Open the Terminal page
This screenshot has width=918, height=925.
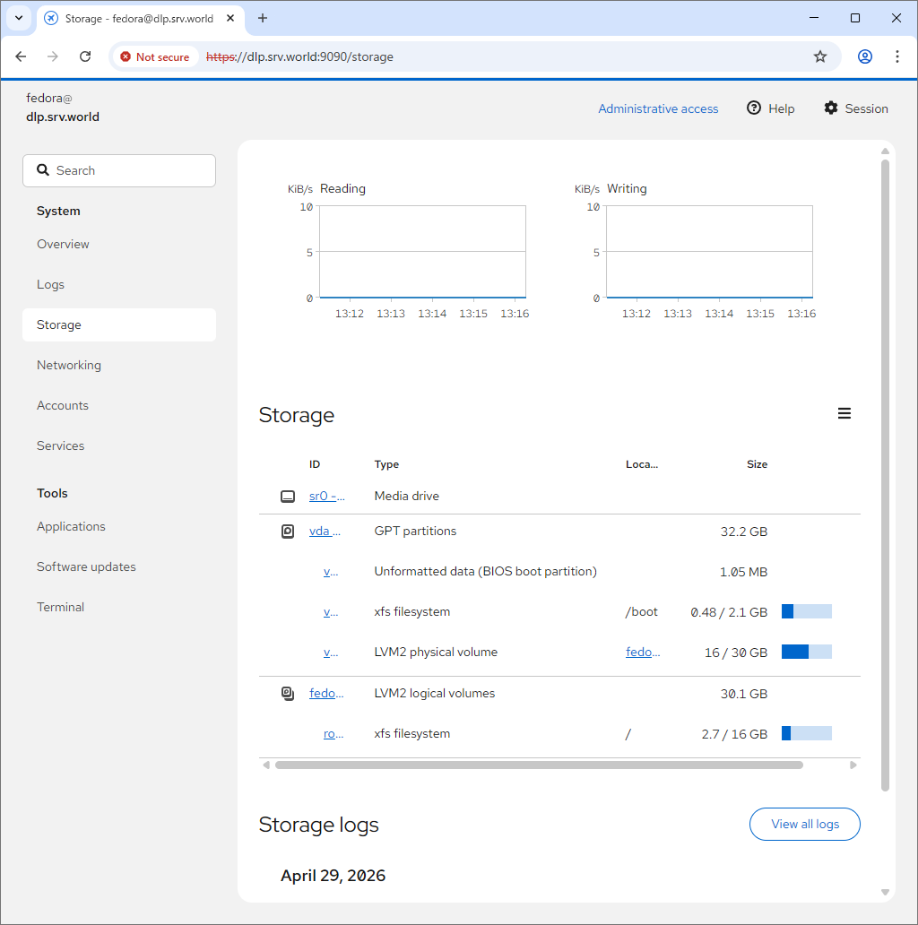coord(60,607)
